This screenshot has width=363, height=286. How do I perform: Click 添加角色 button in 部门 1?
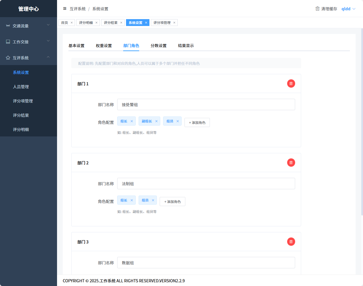tap(197, 122)
